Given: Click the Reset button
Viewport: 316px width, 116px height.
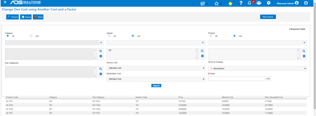Looking at the screenshot, I should click(38, 17).
